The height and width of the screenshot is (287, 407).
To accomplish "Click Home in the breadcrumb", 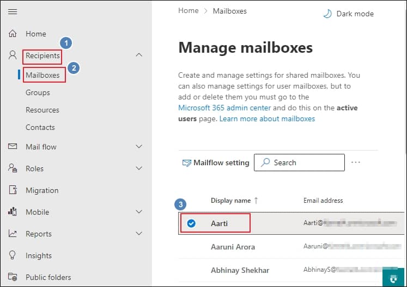I will coord(189,11).
